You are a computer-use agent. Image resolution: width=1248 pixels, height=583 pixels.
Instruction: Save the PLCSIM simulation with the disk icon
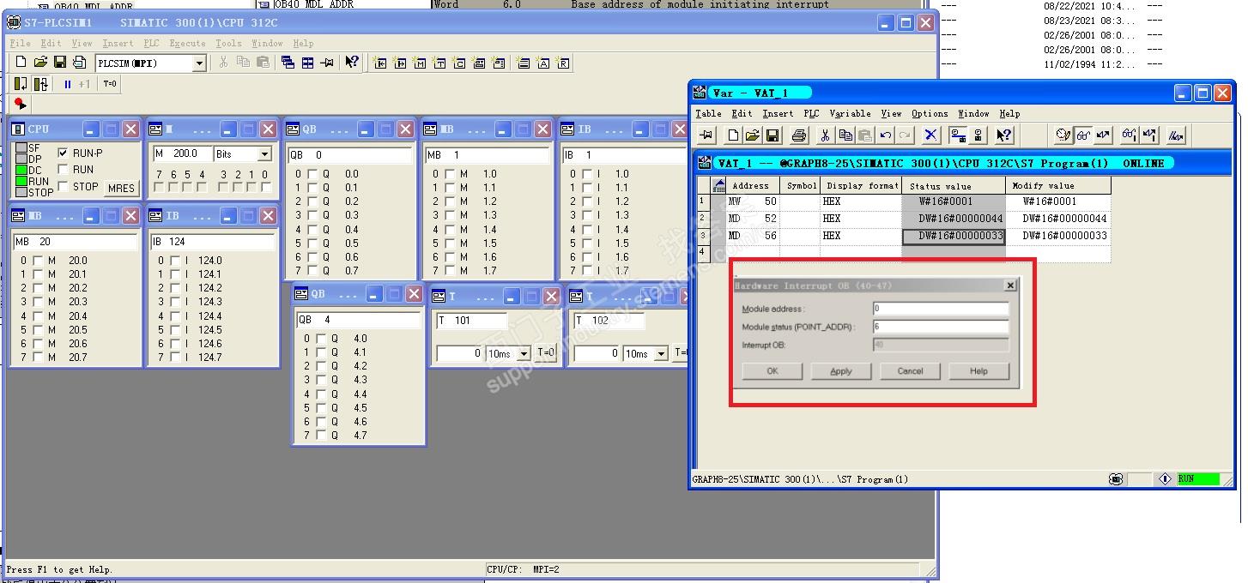tap(60, 63)
